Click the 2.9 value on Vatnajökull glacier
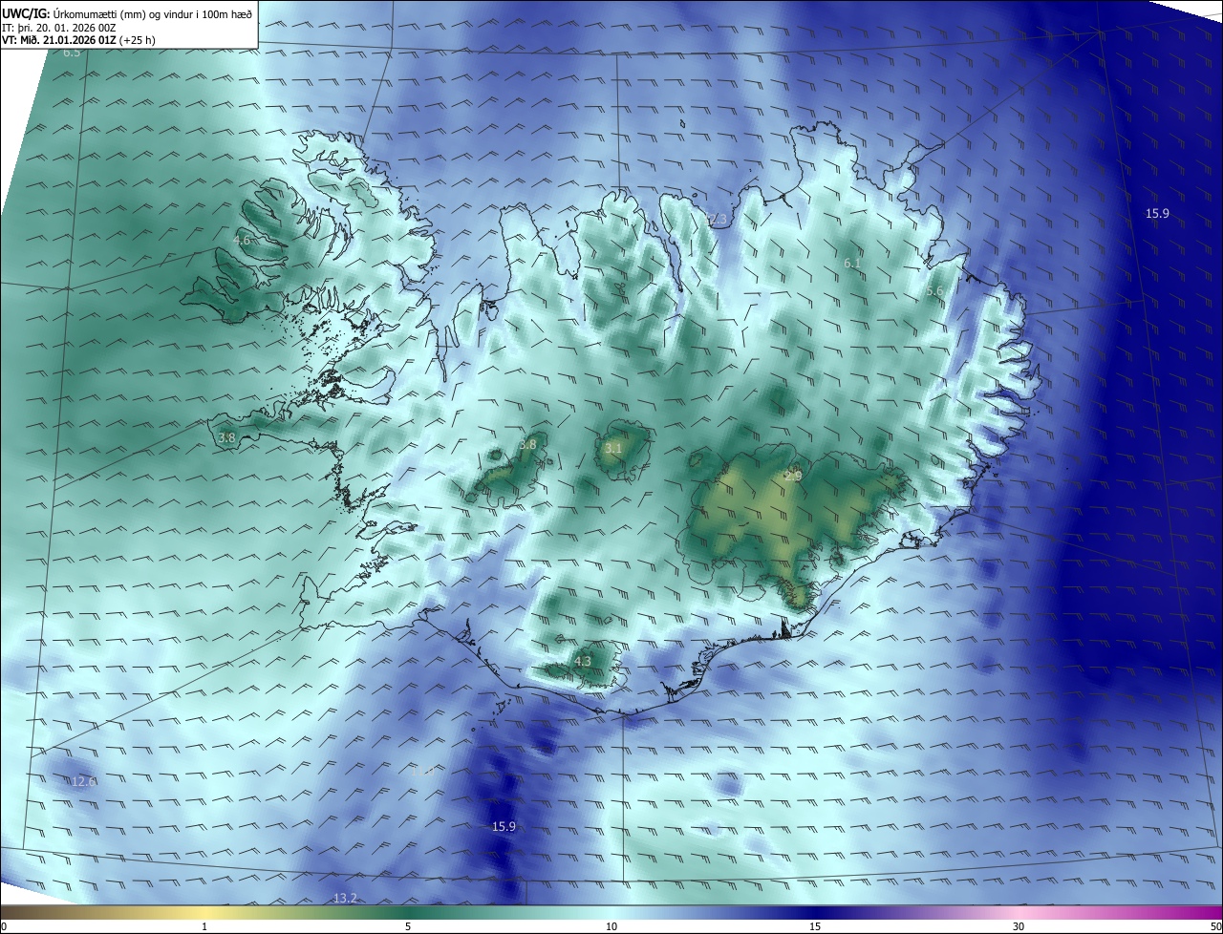Image resolution: width=1223 pixels, height=934 pixels. coord(794,476)
